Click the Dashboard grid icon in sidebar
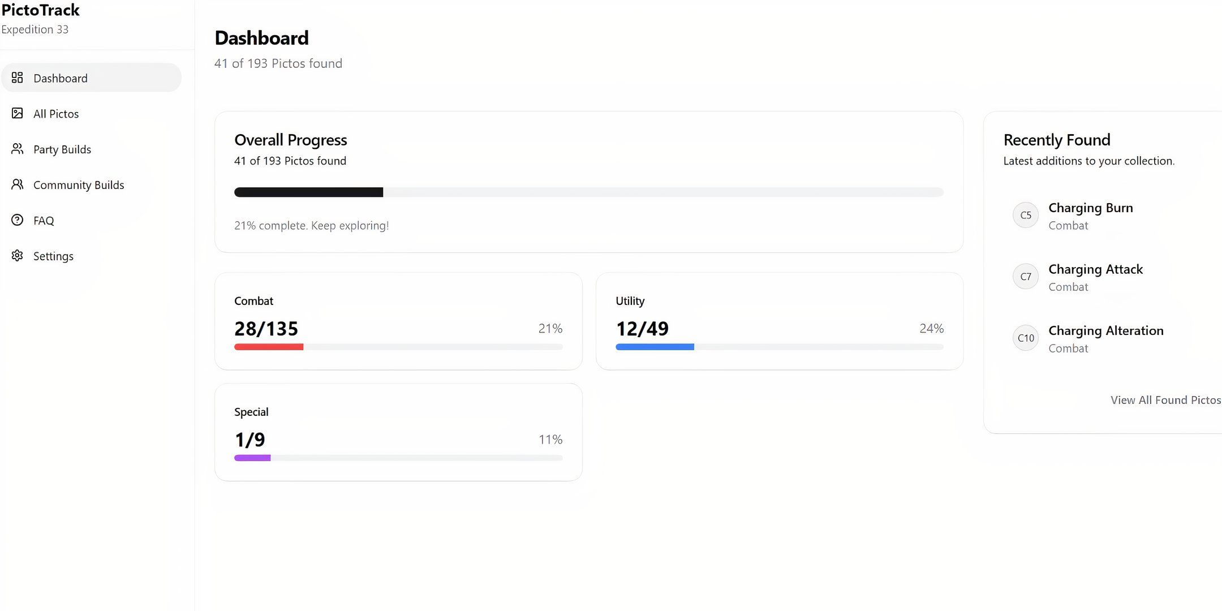Viewport: 1222px width, 611px height. (18, 78)
